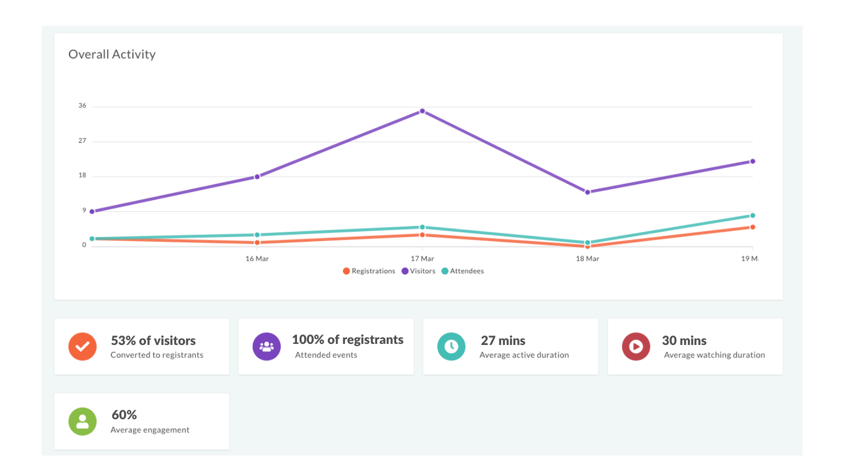This screenshot has width=844, height=474.
Task: Open the 100% of registrants stat card
Action: [326, 346]
